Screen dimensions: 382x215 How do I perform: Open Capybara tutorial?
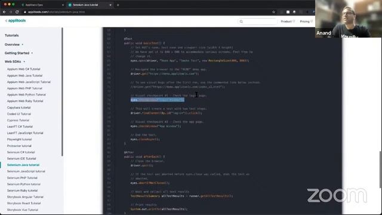[x=19, y=107]
